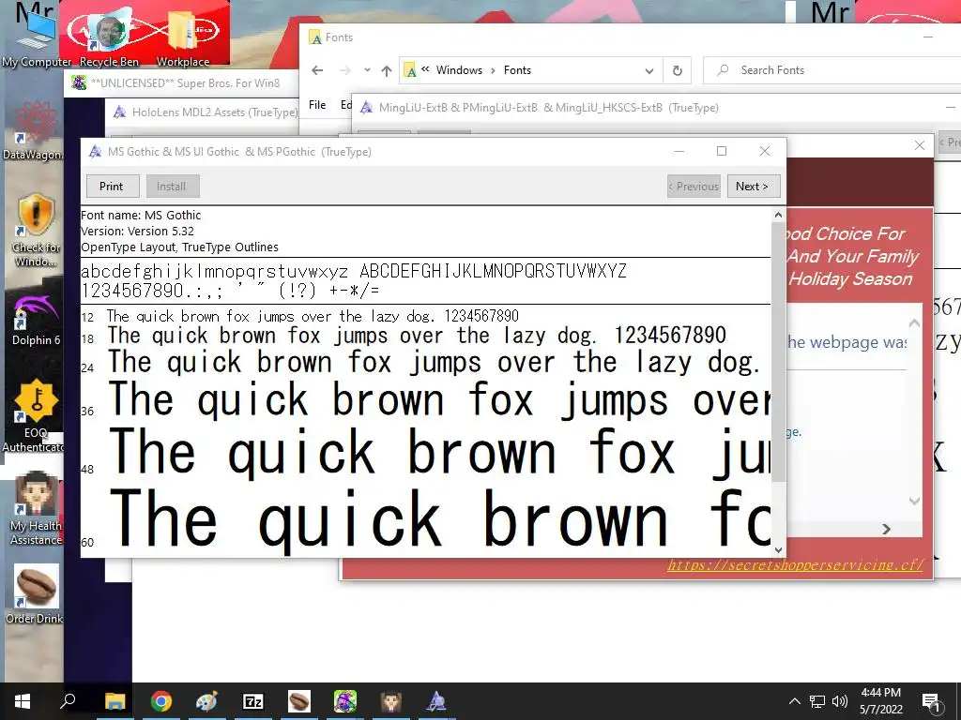This screenshot has height=720, width=961.
Task: Switch to Super Bros. game in taskbar
Action: (x=345, y=701)
